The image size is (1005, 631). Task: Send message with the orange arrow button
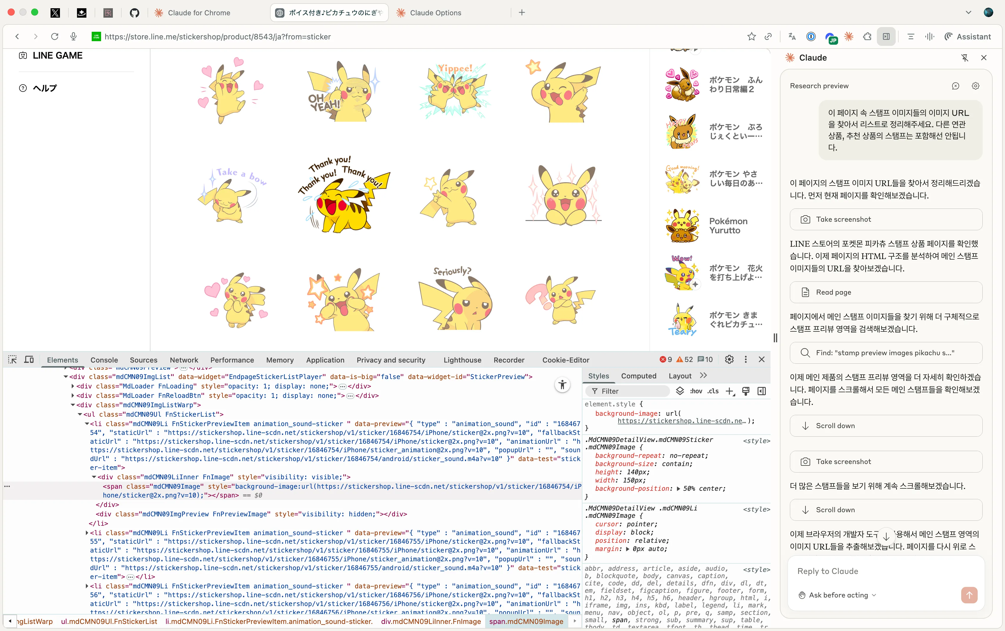pyautogui.click(x=969, y=595)
